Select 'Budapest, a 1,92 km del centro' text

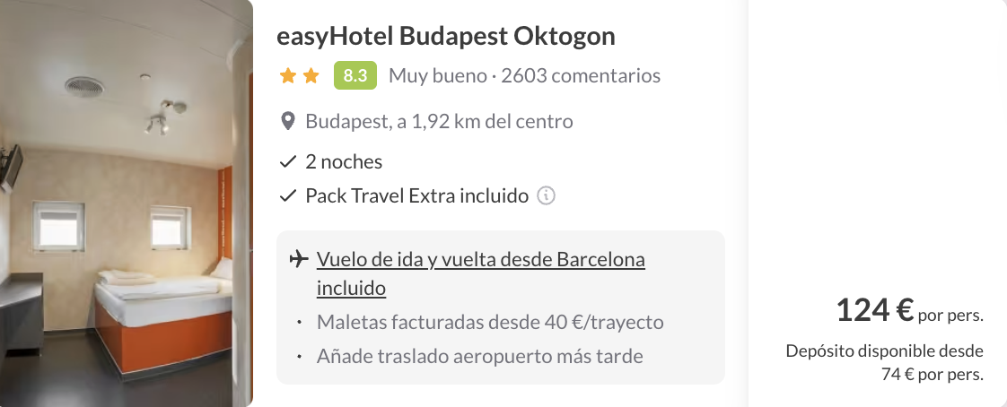(x=439, y=121)
